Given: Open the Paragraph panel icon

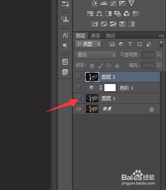Looking at the screenshot, I should point(65,46).
